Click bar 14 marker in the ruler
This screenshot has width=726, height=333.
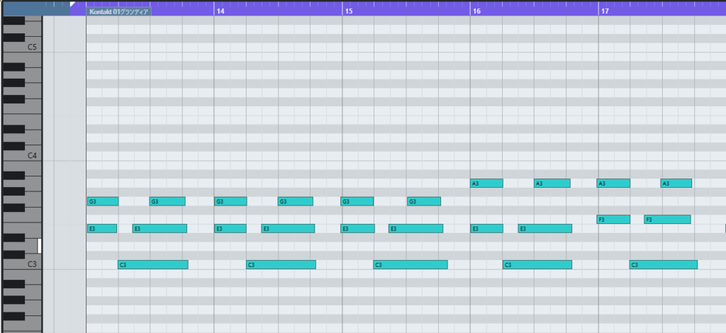coord(219,12)
